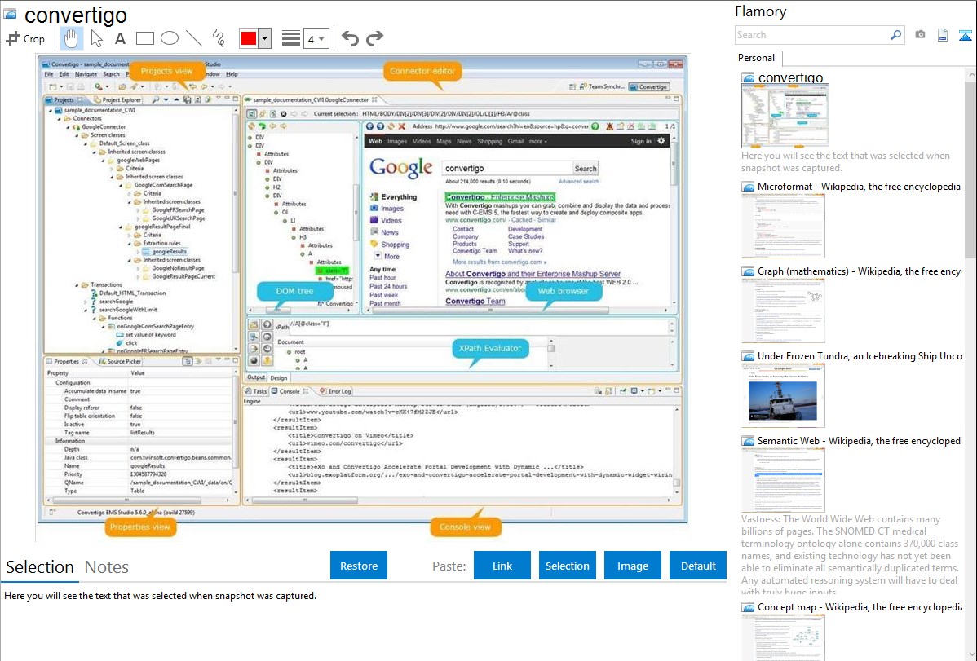Select googleResults tree item in captured studio
This screenshot has width=977, height=661.
click(169, 252)
